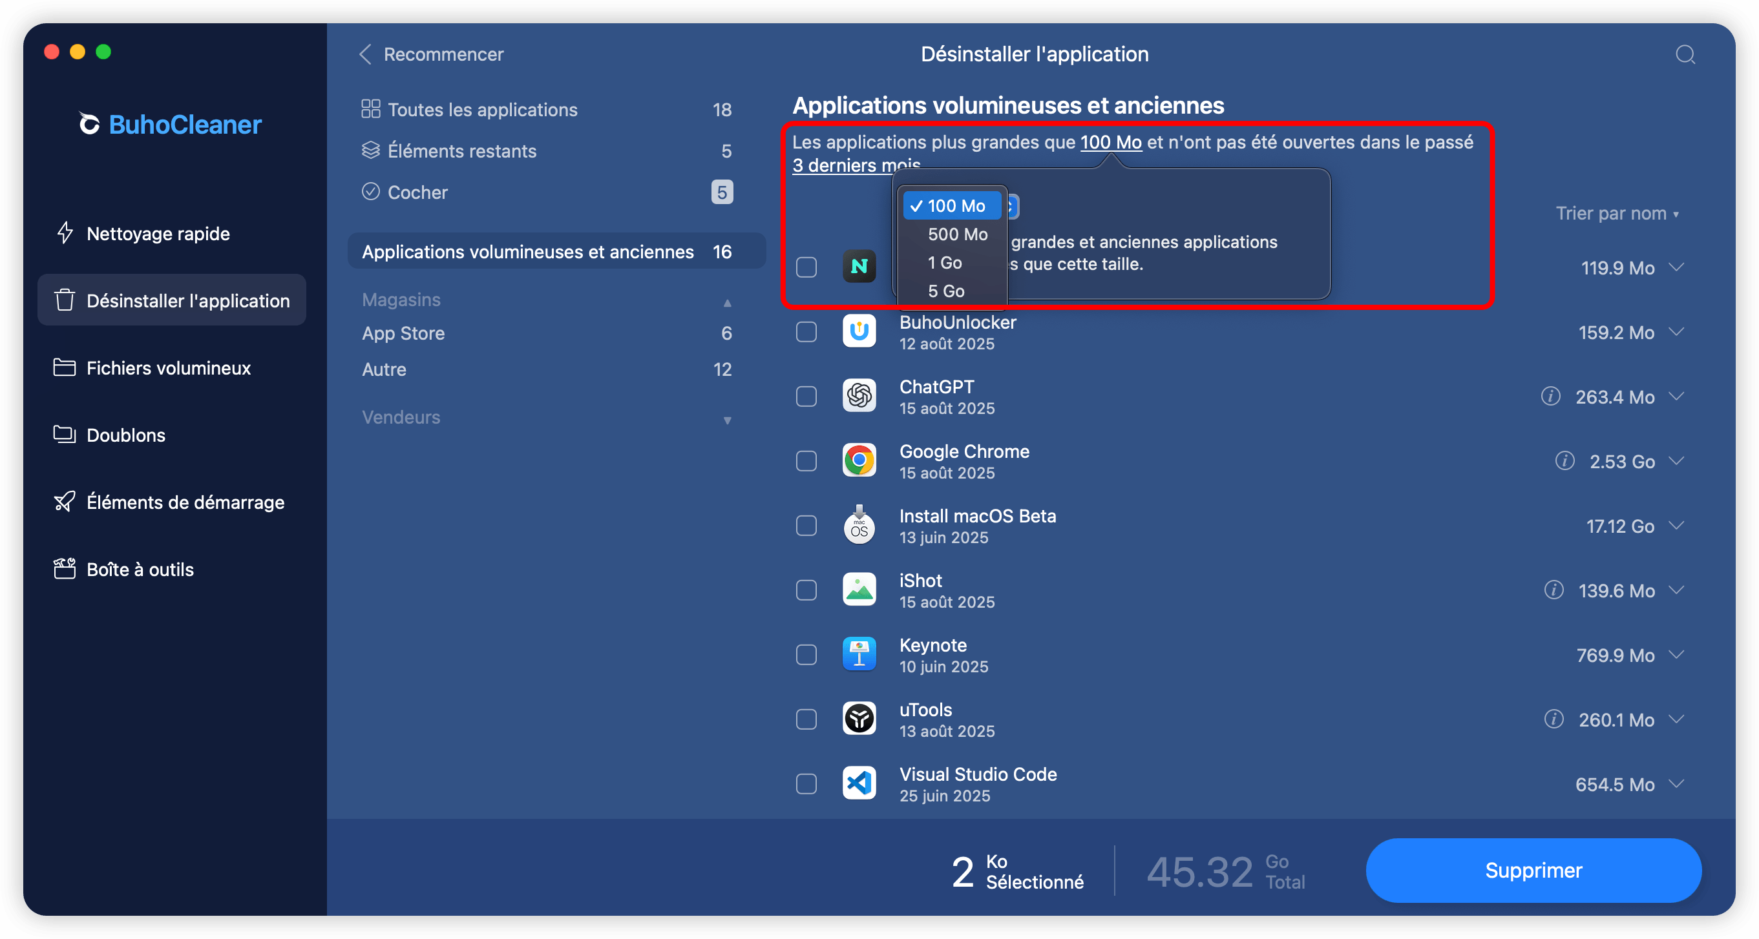Click the layers icon for Éléments restants
The width and height of the screenshot is (1759, 939).
coord(370,150)
